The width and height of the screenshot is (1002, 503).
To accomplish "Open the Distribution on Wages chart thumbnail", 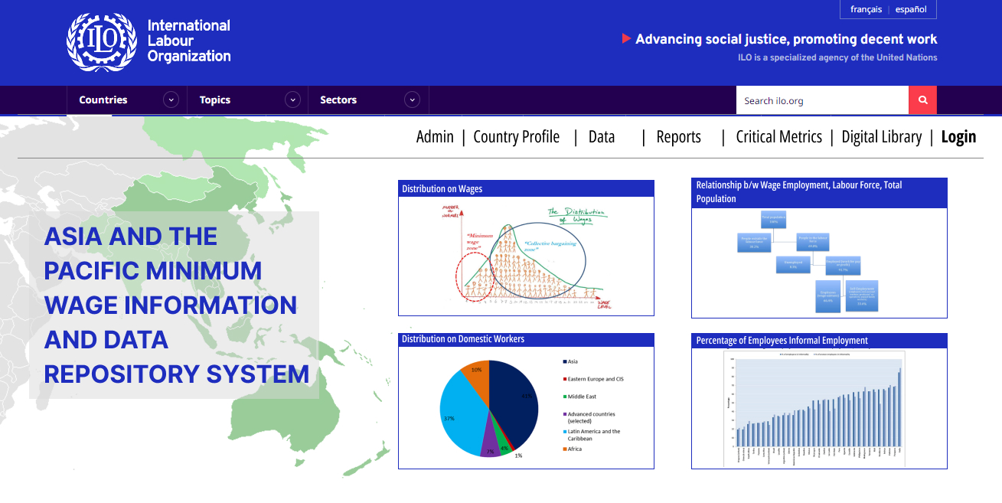I will (x=526, y=256).
